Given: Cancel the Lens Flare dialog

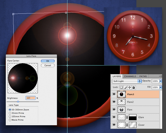Looking at the screenshot, I should [x=48, y=65].
